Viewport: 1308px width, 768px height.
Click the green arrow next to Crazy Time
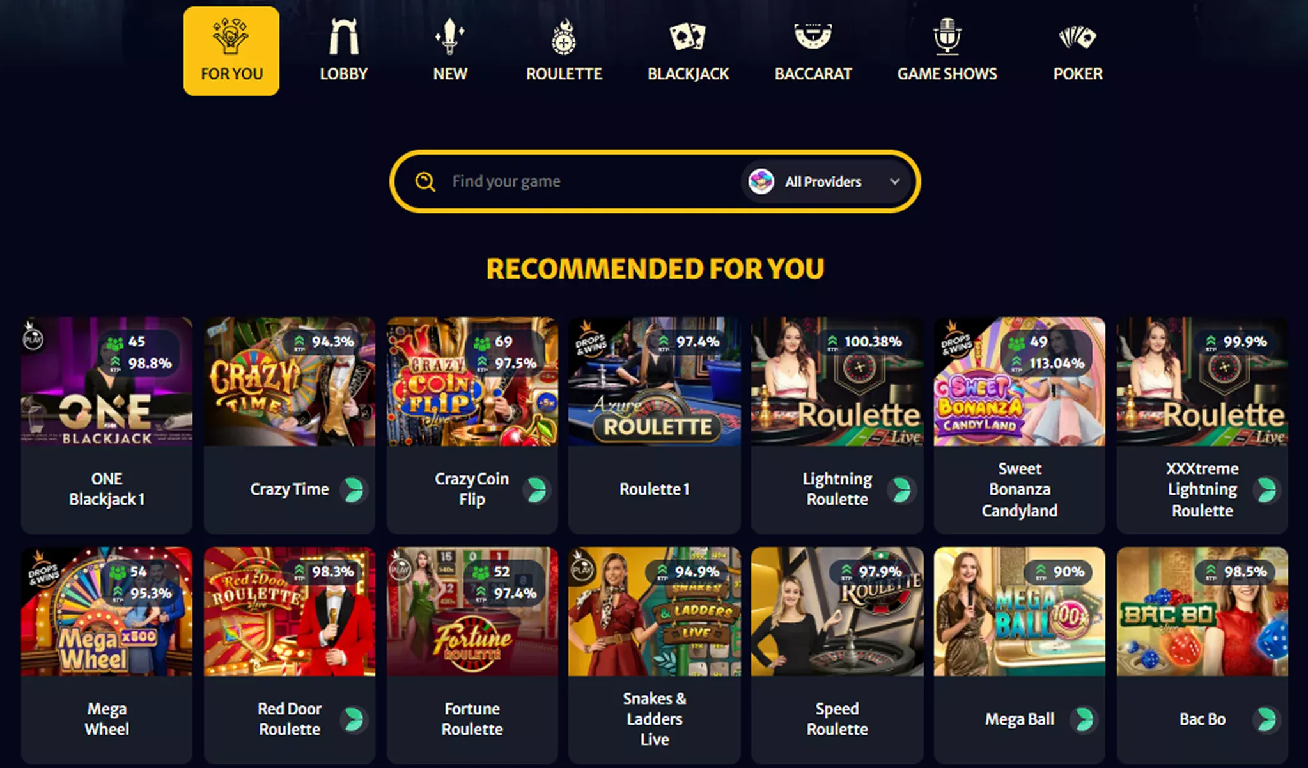coord(353,490)
